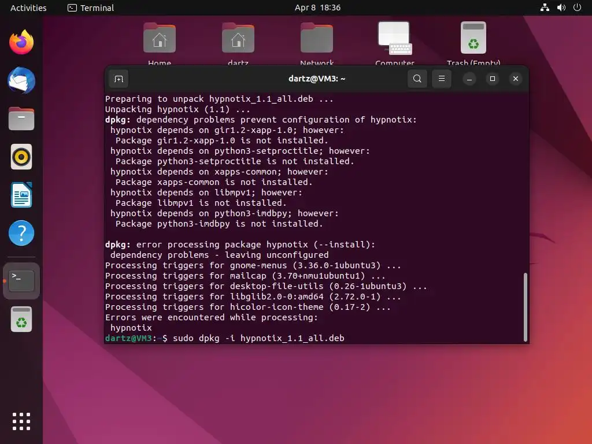Viewport: 592px width, 444px height.
Task: Click the volume speaker icon
Action: [561, 8]
